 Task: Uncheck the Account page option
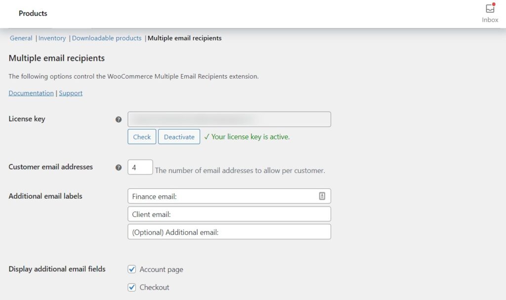(x=131, y=269)
